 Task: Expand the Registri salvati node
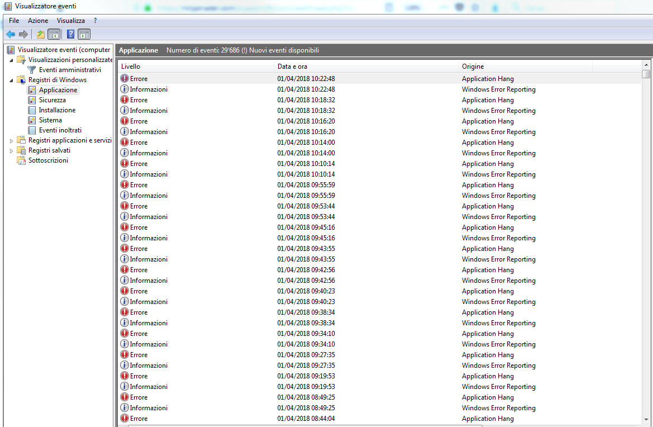pyautogui.click(x=11, y=150)
